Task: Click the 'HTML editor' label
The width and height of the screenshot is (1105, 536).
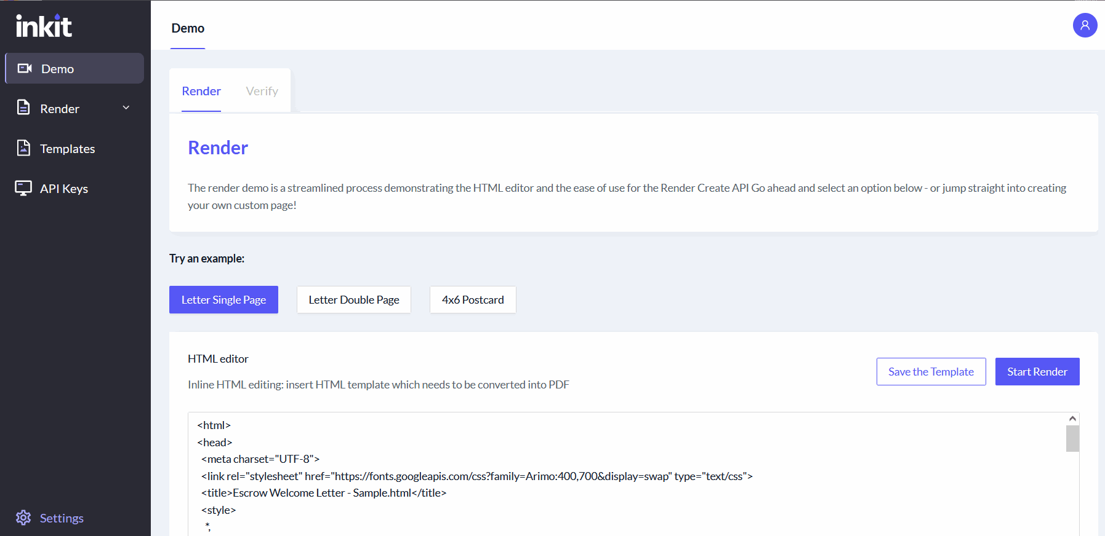Action: click(x=218, y=358)
